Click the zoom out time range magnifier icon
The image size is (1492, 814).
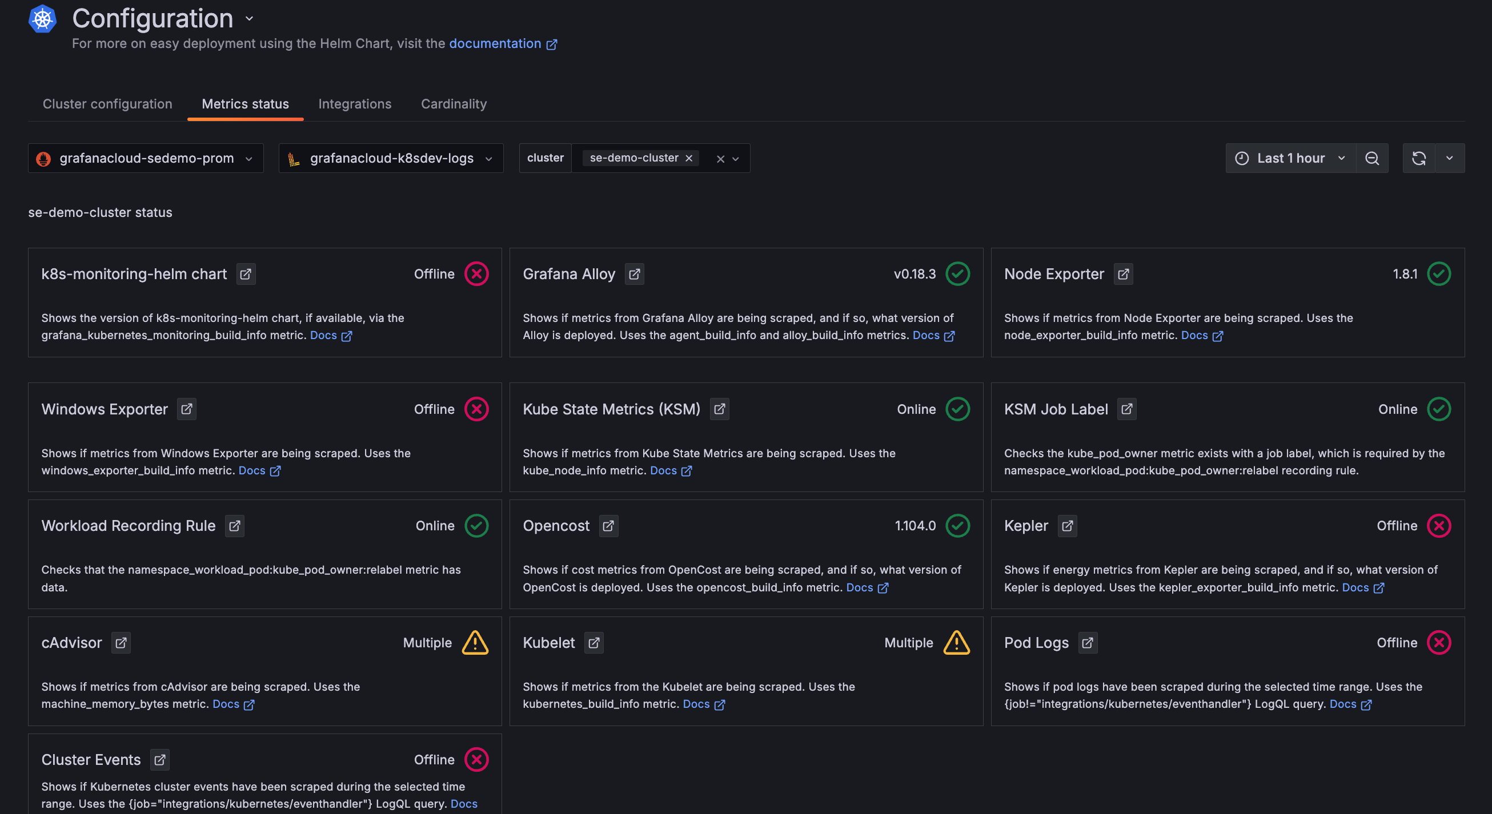[x=1371, y=158]
